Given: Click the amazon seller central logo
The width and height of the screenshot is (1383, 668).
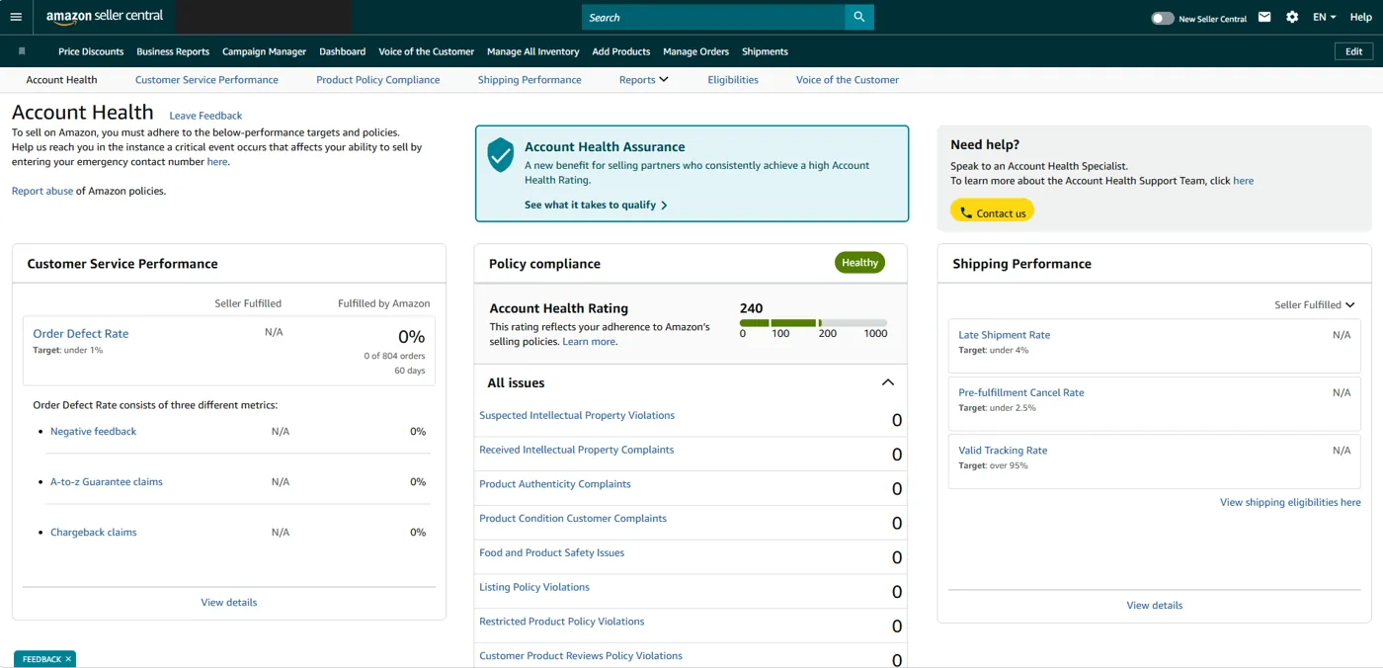Looking at the screenshot, I should click(x=104, y=16).
